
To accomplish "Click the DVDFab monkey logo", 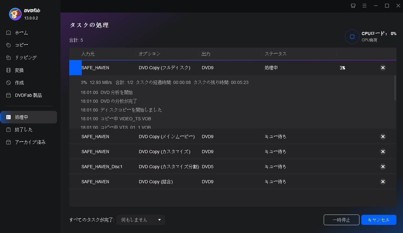I will click(x=15, y=14).
